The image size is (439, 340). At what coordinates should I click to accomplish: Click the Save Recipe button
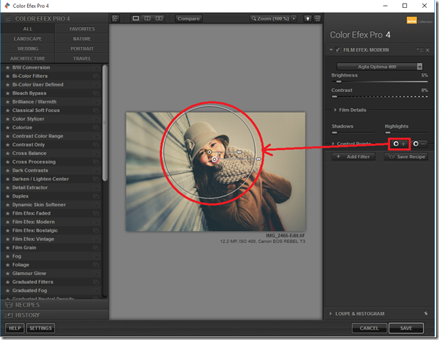point(406,157)
